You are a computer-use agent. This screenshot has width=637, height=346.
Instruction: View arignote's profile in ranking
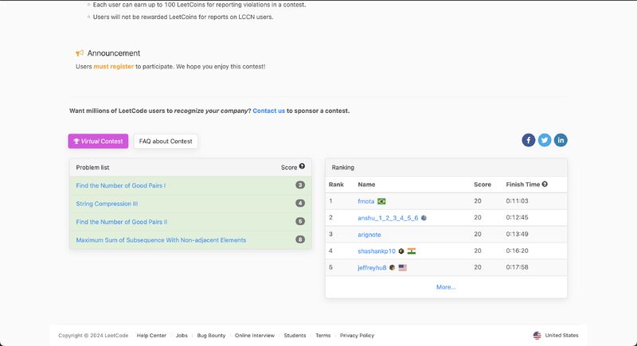click(369, 235)
